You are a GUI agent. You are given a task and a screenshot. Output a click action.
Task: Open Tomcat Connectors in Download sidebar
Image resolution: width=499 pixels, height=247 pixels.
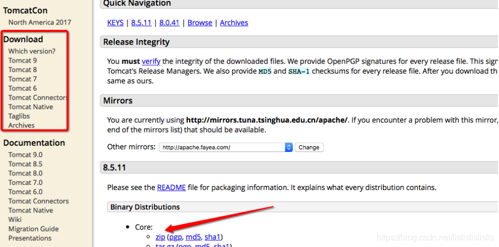point(38,98)
